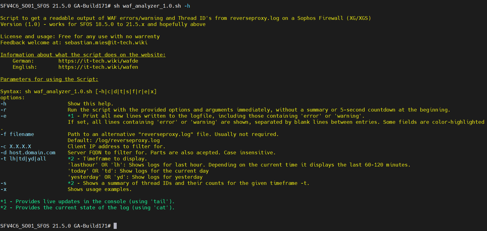Open the English wiki link it-tech.wiki/wafen

[98, 67]
